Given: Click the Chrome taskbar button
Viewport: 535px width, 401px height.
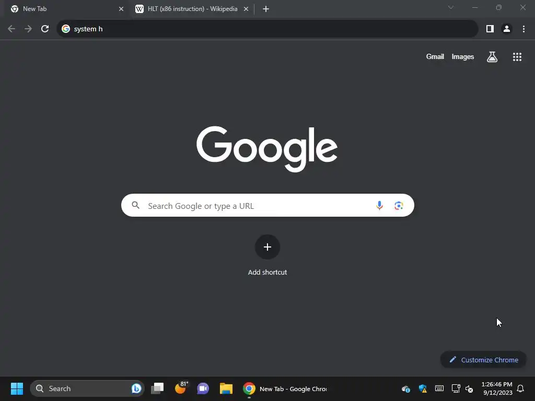Looking at the screenshot, I should pyautogui.click(x=285, y=388).
